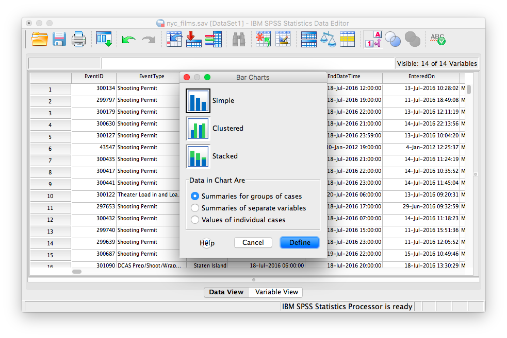Go to case toolbar icon

click(174, 39)
